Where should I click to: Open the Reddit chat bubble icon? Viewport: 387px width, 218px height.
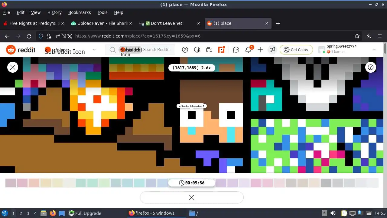(236, 50)
